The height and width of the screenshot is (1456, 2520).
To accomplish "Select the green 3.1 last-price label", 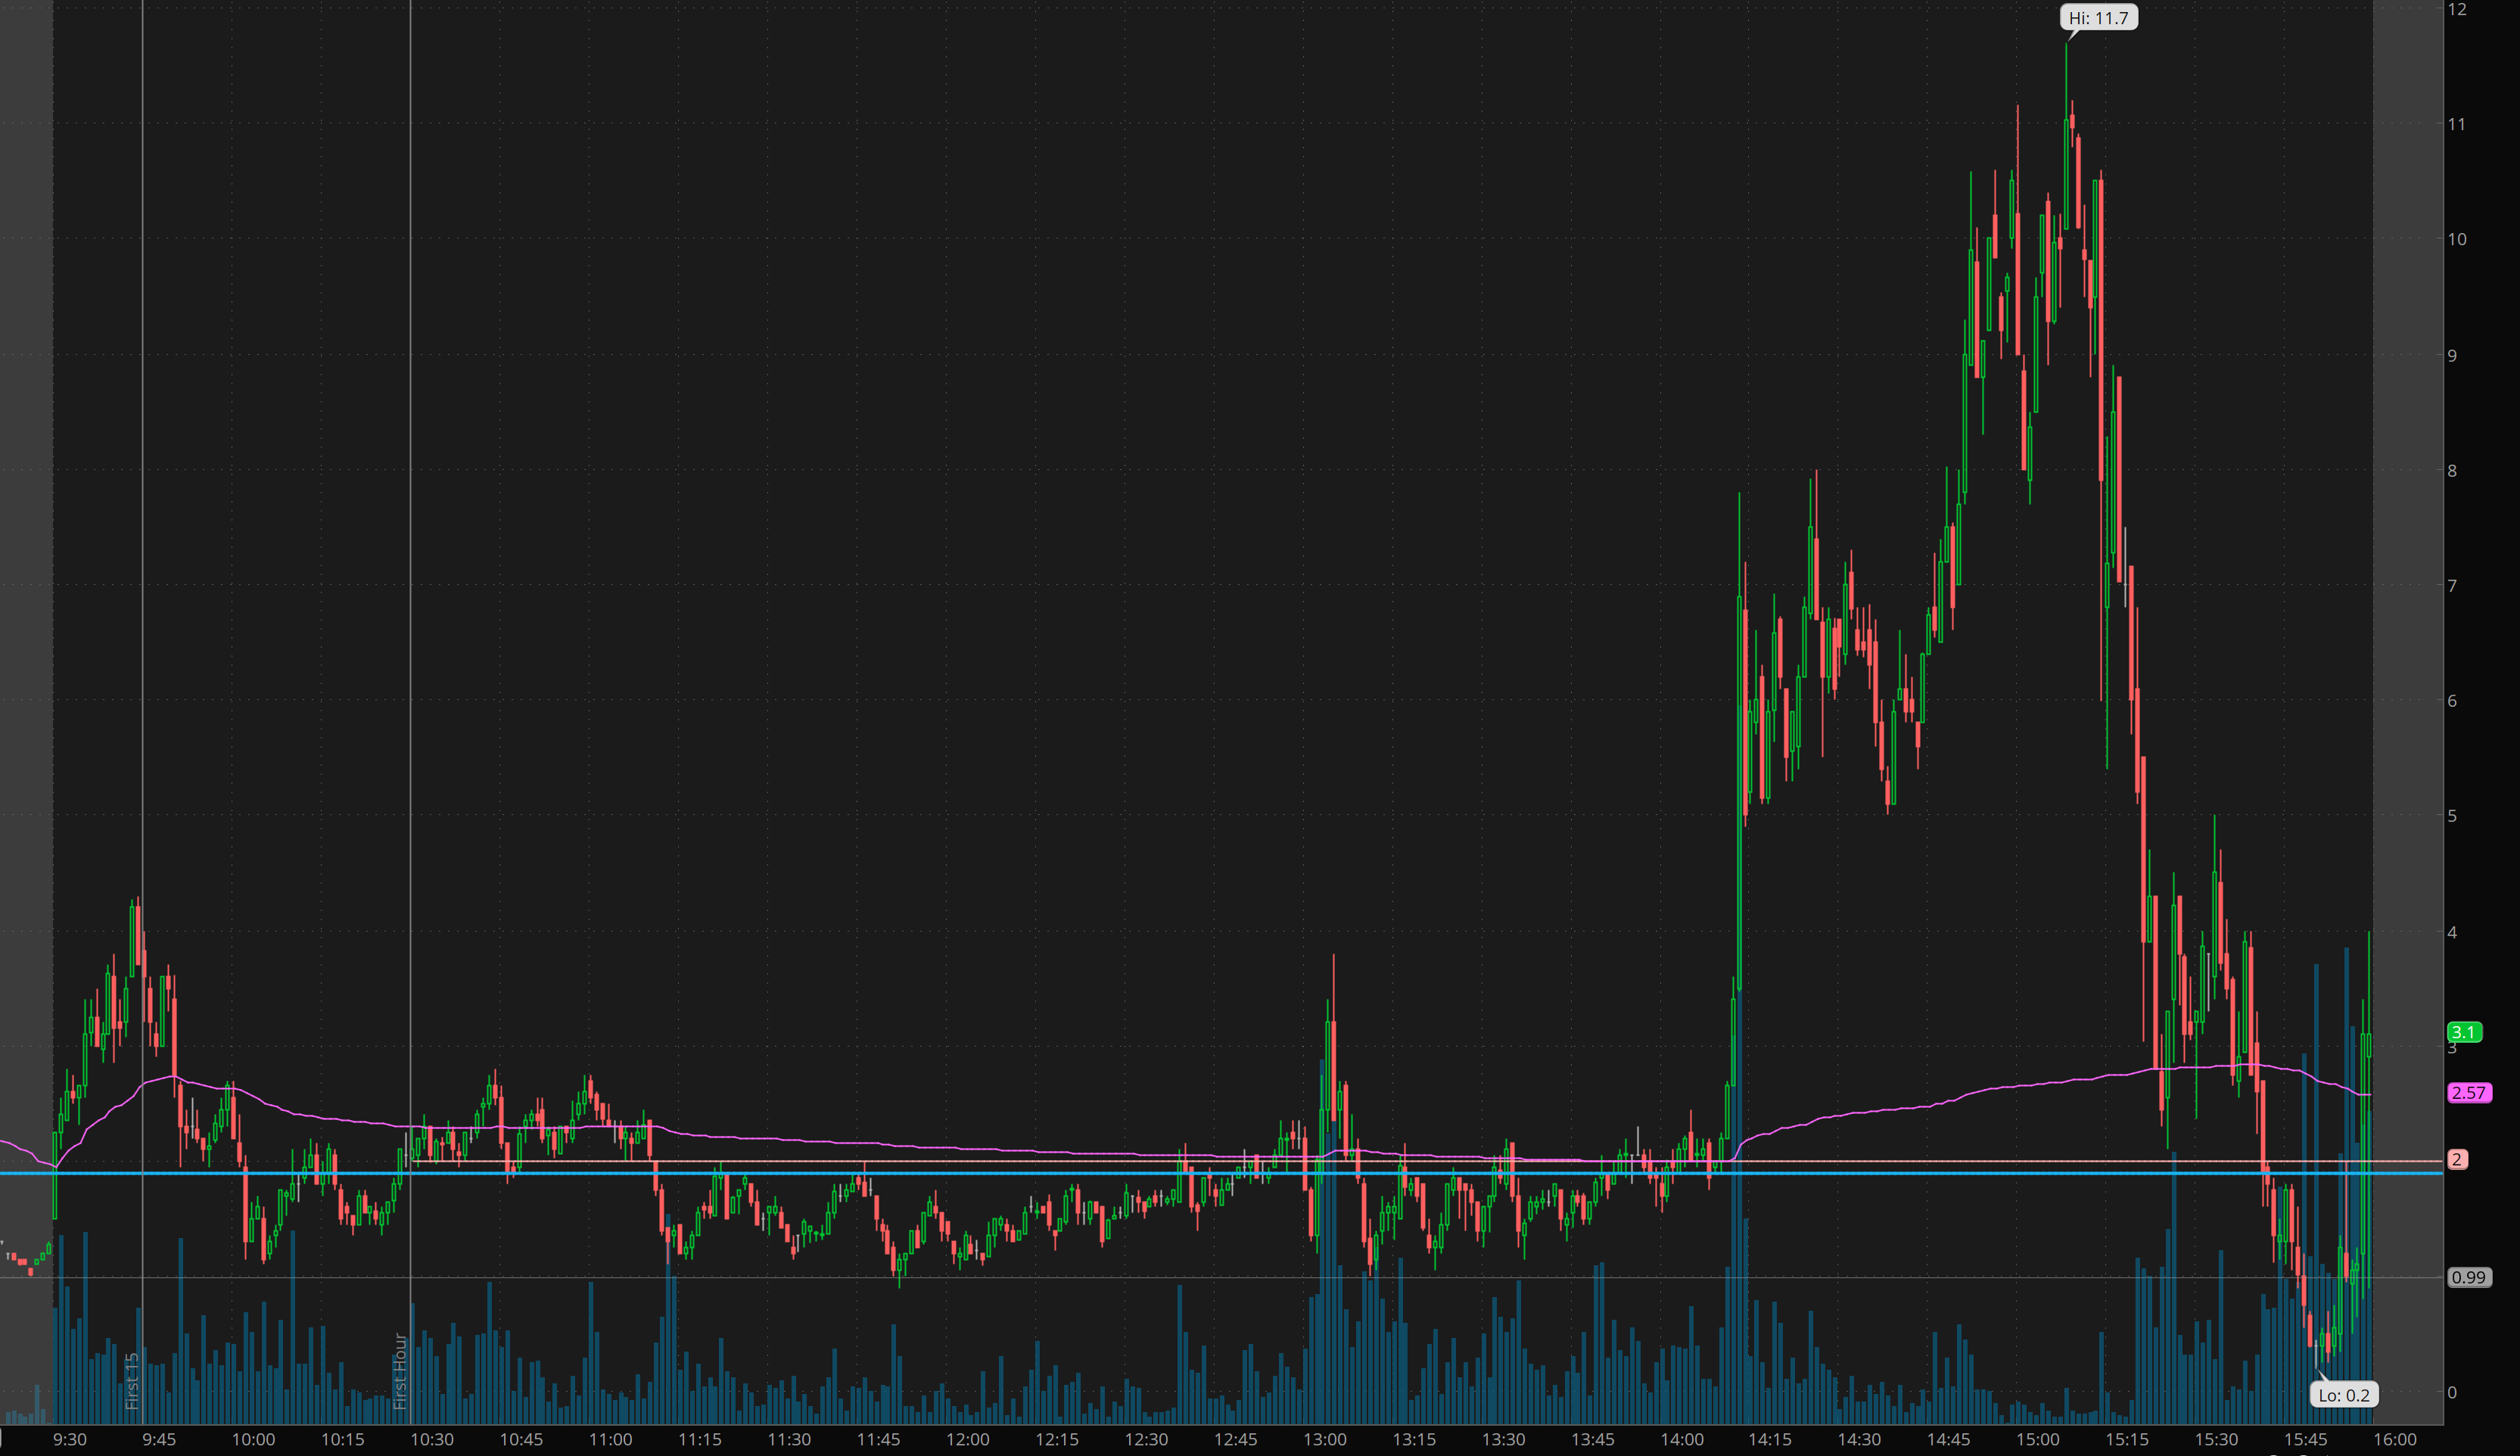I will click(2463, 1032).
